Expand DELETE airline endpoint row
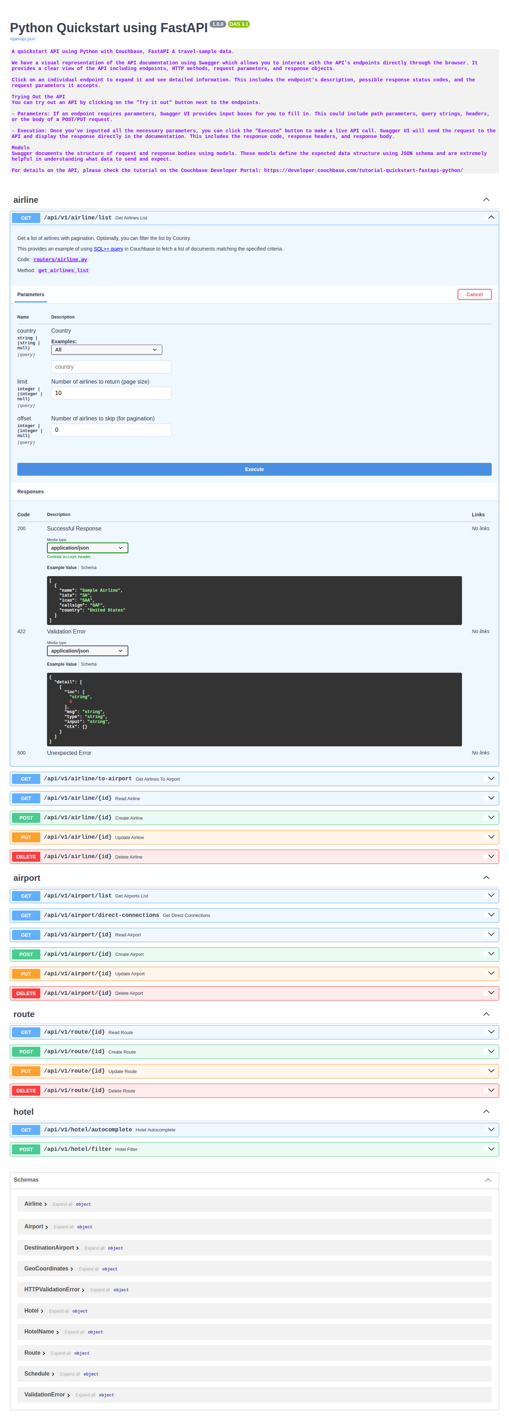 coord(254,856)
